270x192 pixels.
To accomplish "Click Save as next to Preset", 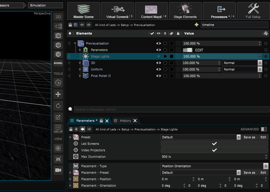I will click(249, 137).
